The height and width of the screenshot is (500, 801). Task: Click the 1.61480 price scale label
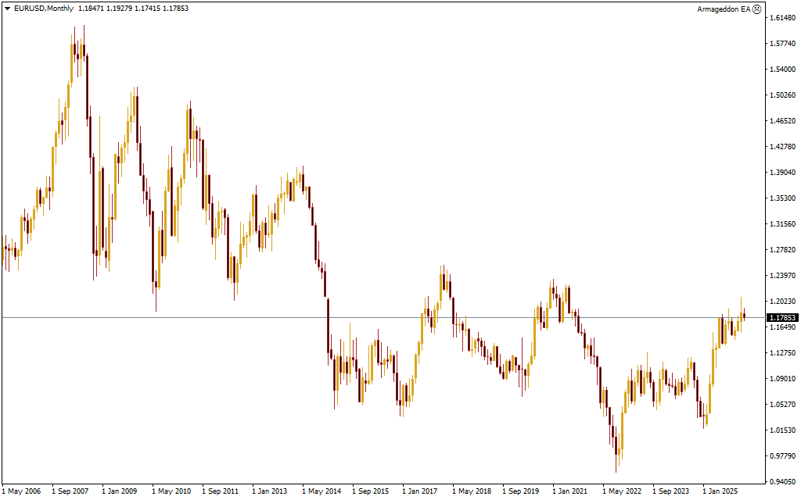[x=782, y=18]
